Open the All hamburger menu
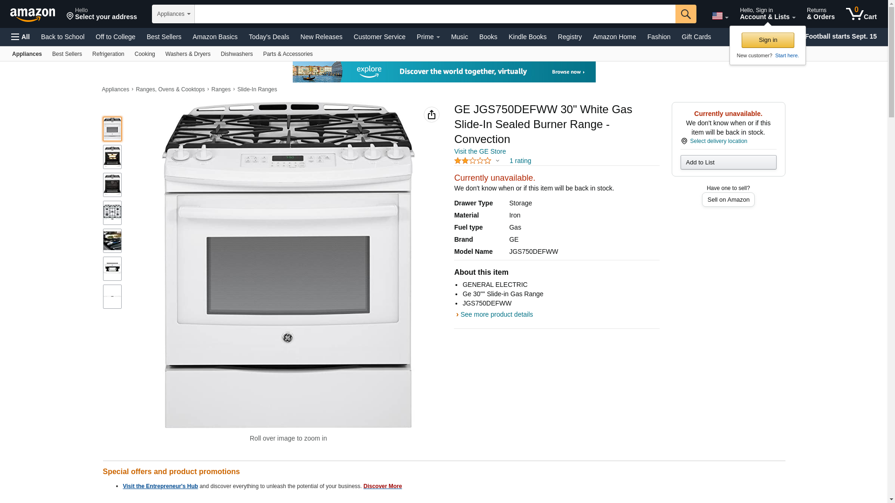 pyautogui.click(x=21, y=37)
